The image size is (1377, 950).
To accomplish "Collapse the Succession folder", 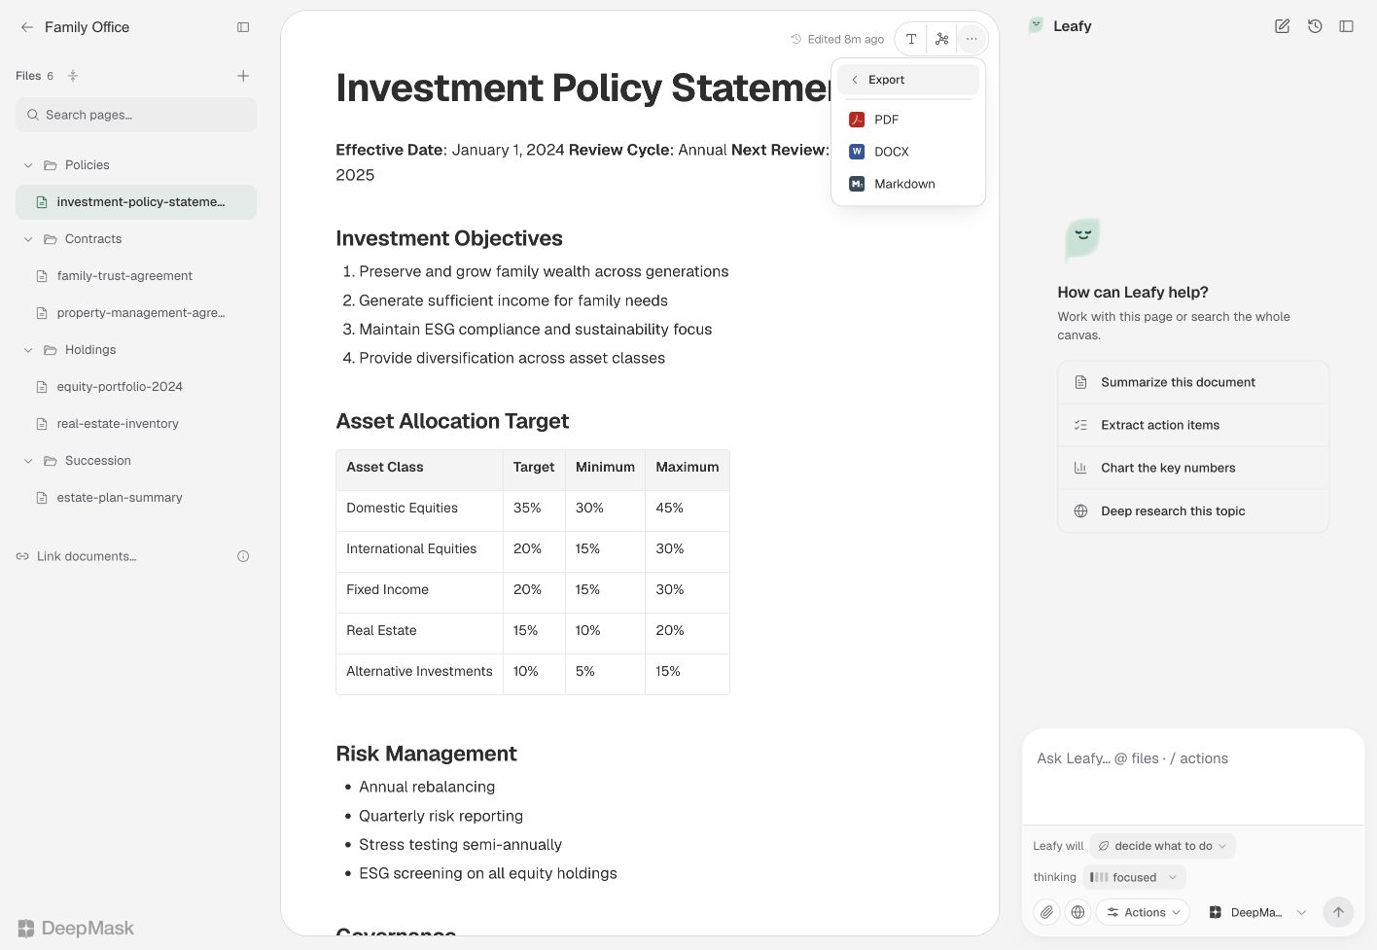I will pos(28,461).
